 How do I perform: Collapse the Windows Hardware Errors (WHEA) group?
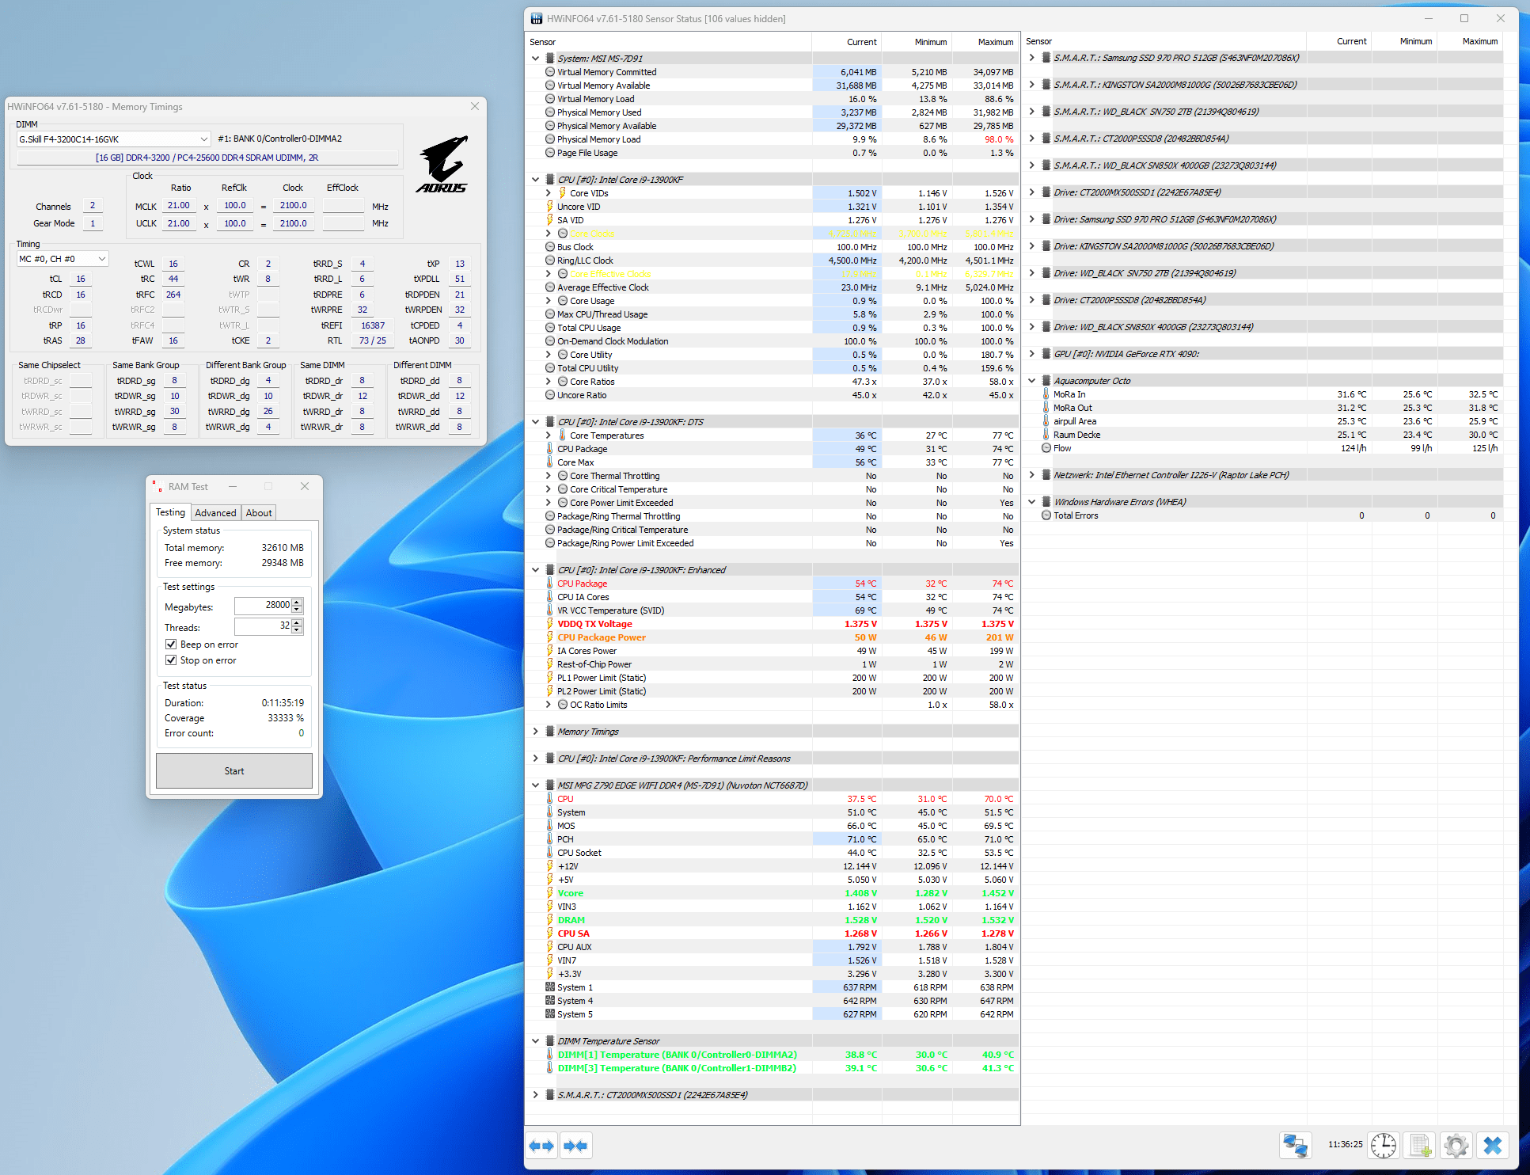[1031, 502]
